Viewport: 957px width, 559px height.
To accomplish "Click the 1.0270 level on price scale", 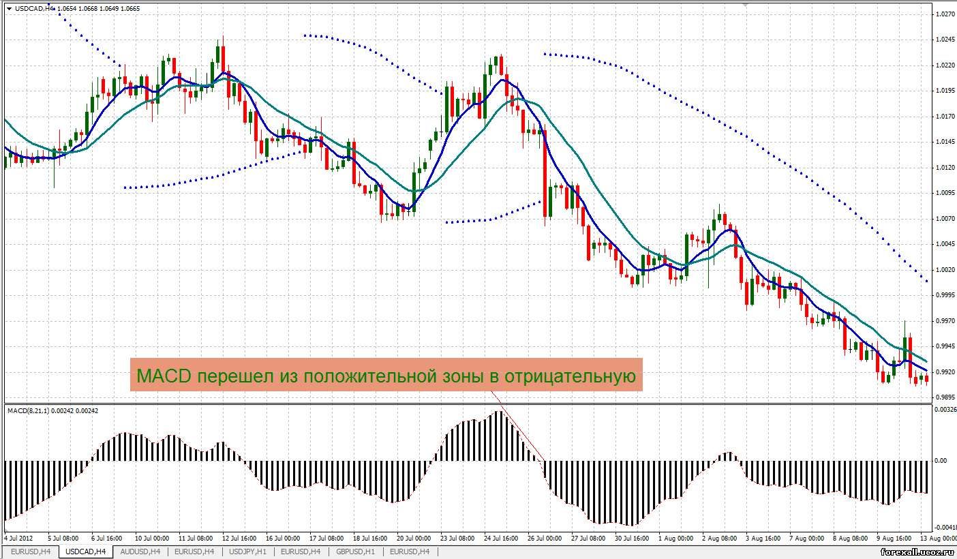I will click(x=944, y=14).
